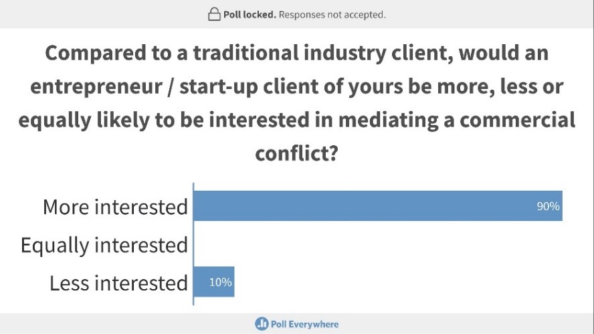Click the "Responses not accepted." notice
This screenshot has height=334, width=594.
point(332,15)
